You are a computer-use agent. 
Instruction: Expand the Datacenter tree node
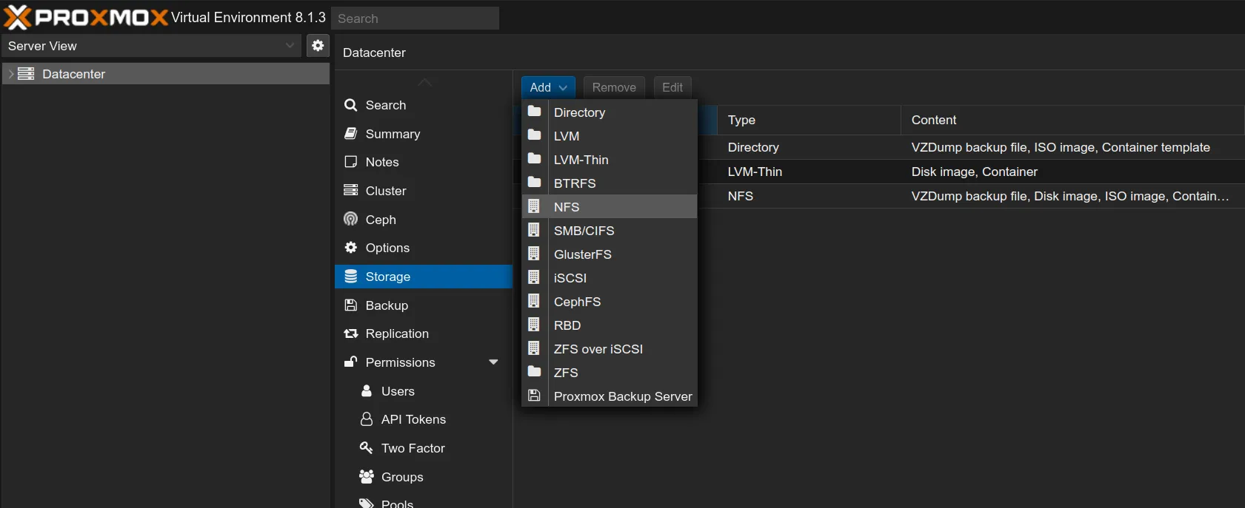[x=10, y=74]
